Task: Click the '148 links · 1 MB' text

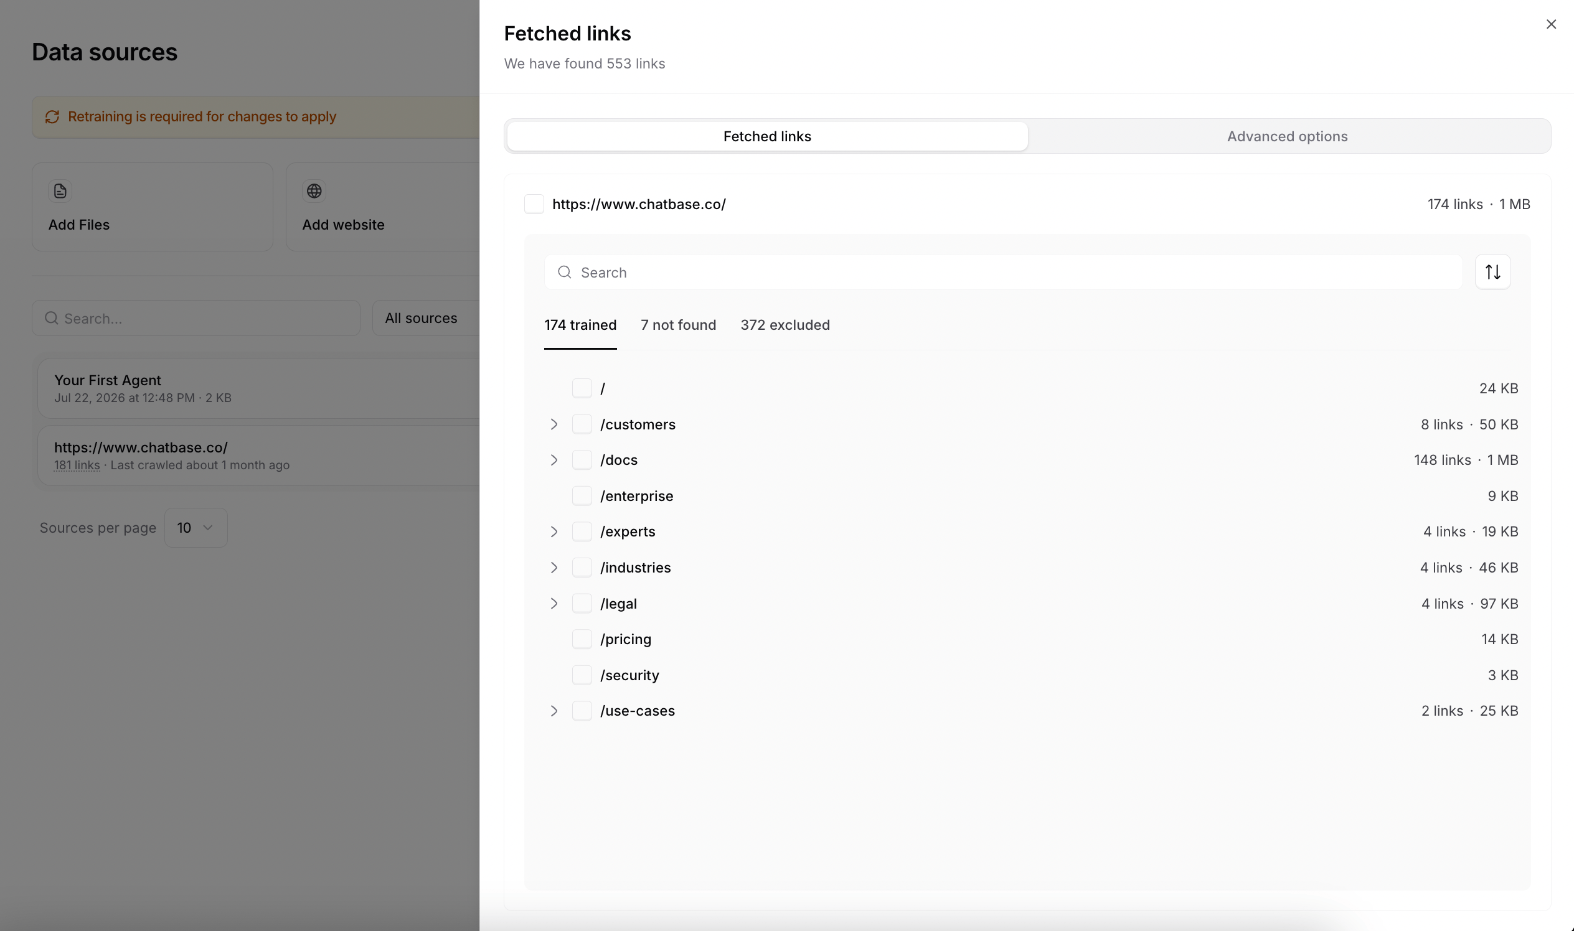Action: pos(1466,460)
